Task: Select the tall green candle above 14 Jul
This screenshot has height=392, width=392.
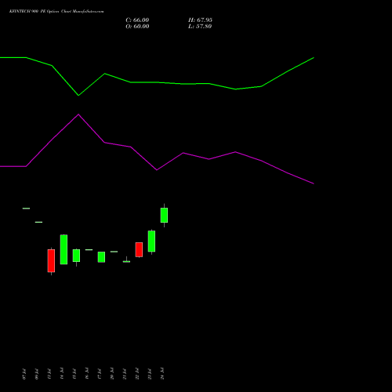Action: click(64, 249)
